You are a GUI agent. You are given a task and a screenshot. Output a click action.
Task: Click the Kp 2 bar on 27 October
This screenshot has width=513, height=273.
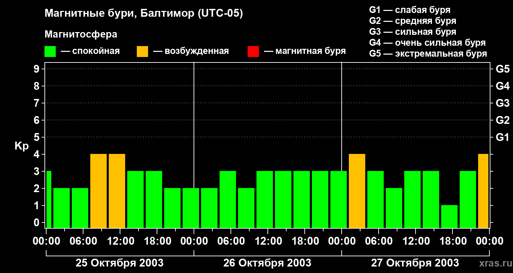(x=394, y=208)
